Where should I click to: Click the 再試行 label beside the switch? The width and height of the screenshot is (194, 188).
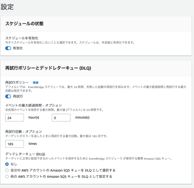coord(18,96)
